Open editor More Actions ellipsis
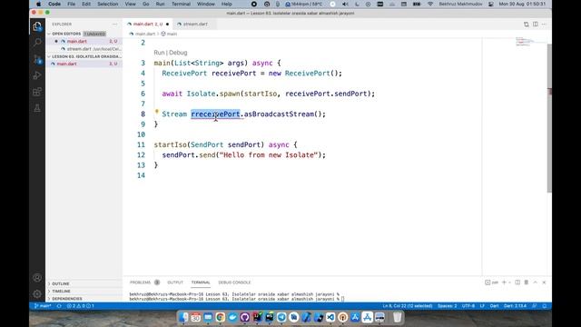581x327 pixels. coord(544,25)
